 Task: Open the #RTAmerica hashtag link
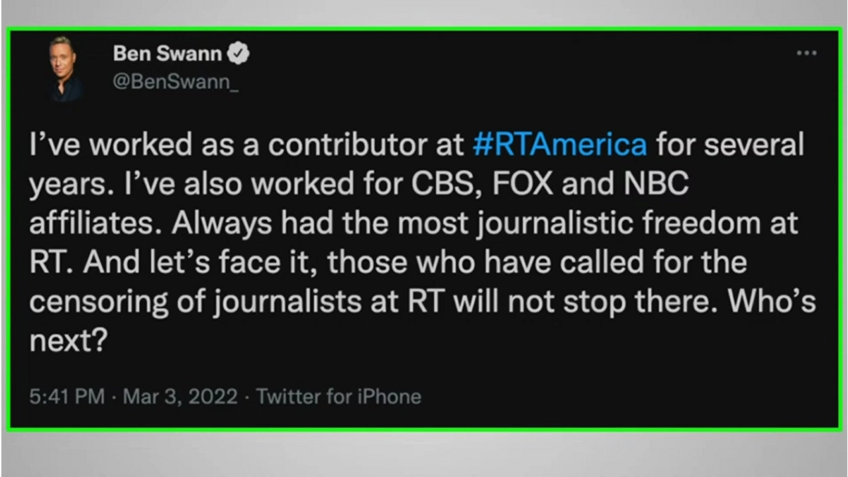coord(560,145)
